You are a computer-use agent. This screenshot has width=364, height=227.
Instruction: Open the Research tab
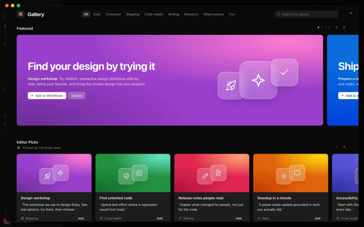pos(191,14)
